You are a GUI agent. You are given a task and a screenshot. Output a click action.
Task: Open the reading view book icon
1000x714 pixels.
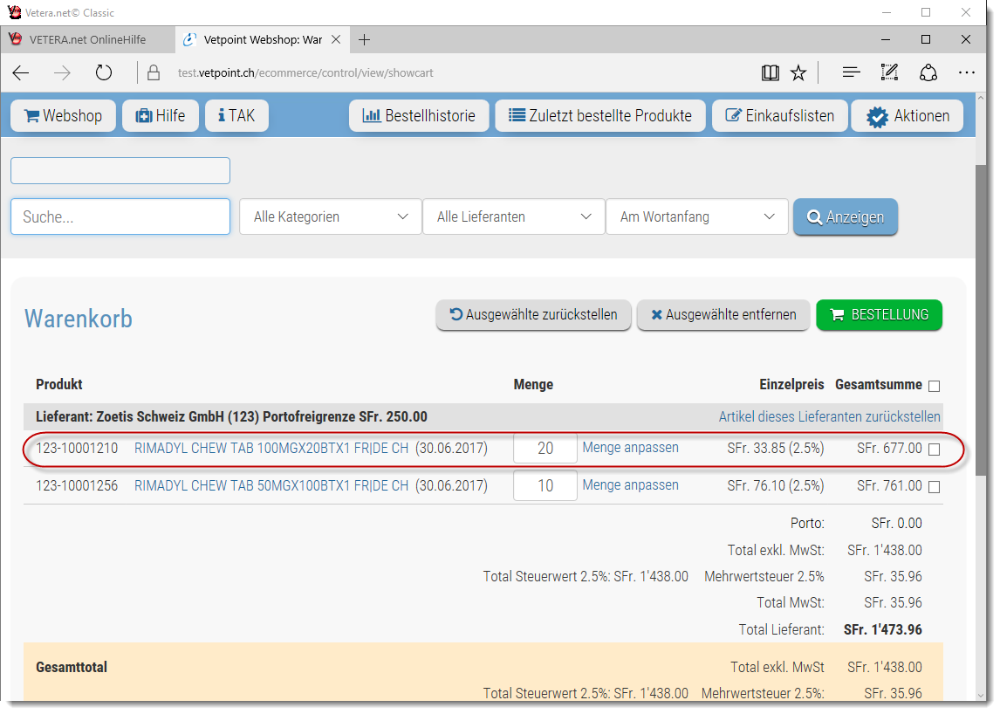click(770, 73)
